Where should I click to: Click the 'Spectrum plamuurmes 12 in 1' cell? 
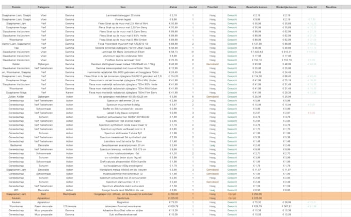123,182
